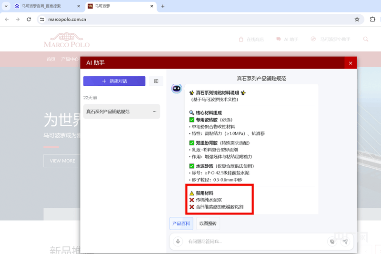Click the Marco Polo logo

pyautogui.click(x=67, y=40)
